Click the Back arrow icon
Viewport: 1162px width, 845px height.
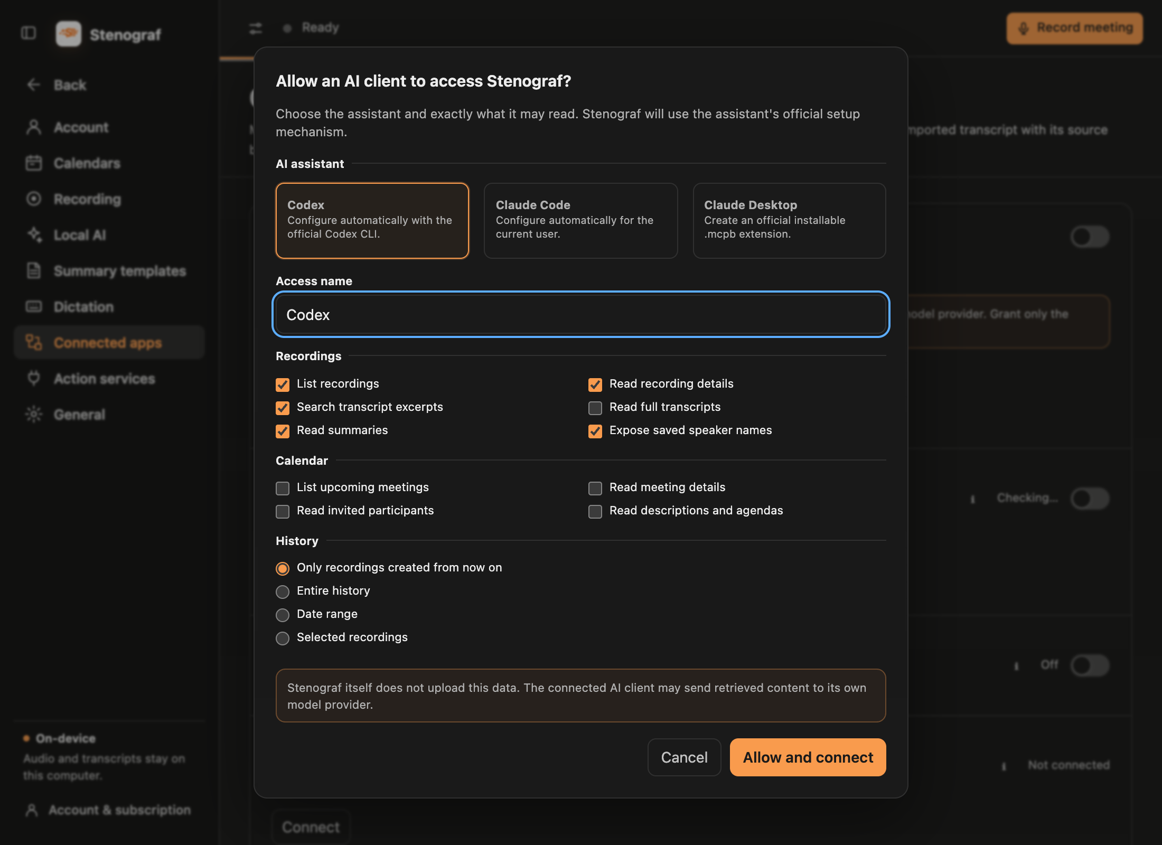click(34, 84)
